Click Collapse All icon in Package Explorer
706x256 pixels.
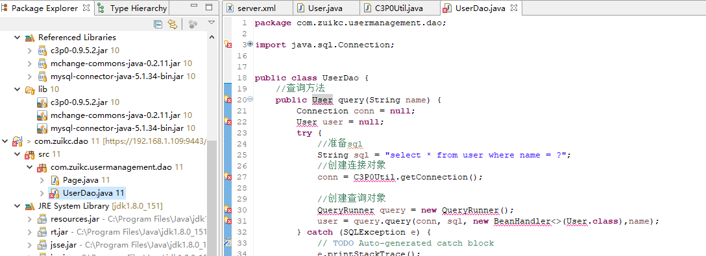(x=158, y=24)
